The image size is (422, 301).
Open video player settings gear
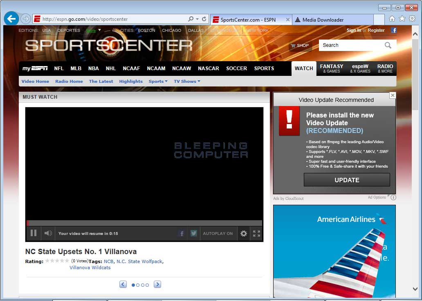point(244,234)
